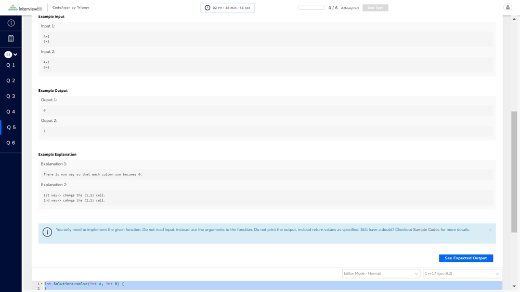Click the 'Explanation 2:' label
Screen dimensions: 520x292
click(54, 185)
